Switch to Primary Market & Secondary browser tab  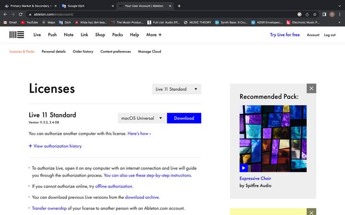(x=31, y=6)
